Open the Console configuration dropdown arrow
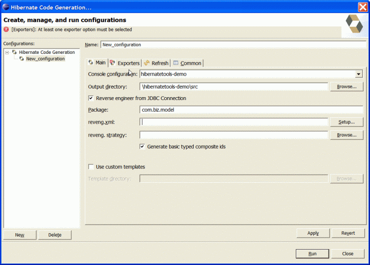This screenshot has width=370, height=265. [358, 74]
